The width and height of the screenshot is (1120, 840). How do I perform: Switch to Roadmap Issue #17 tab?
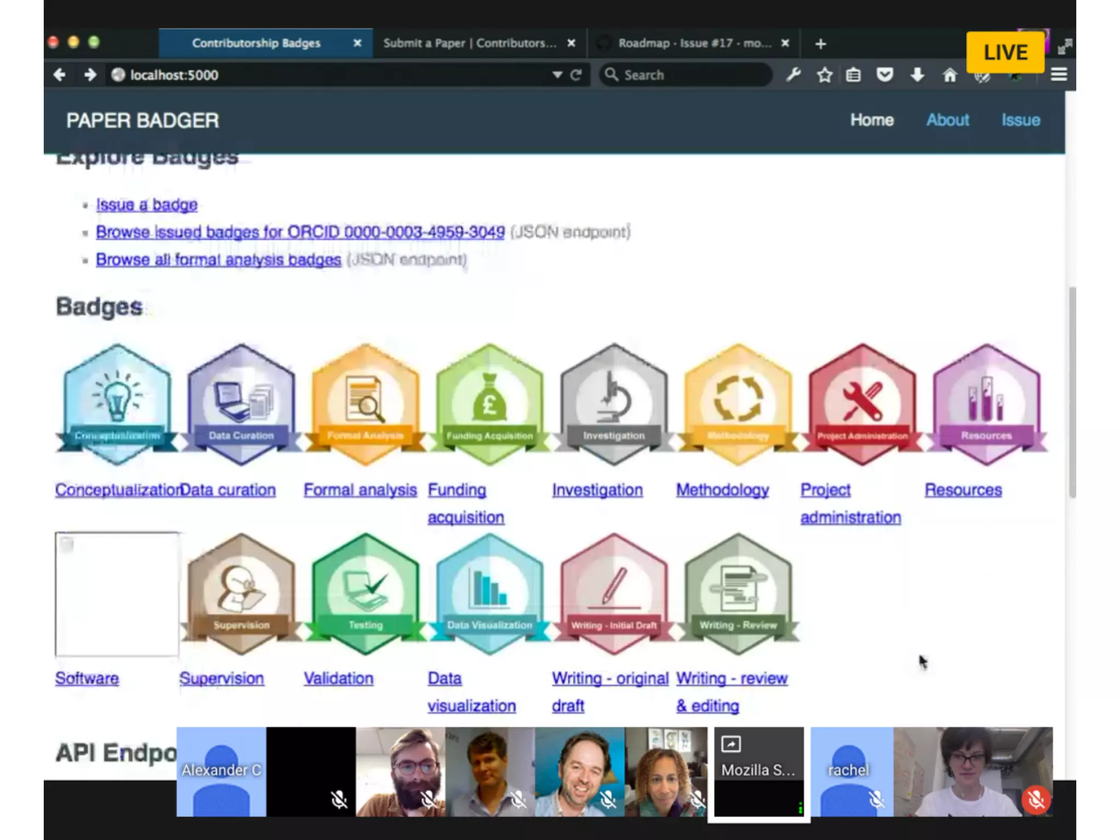[x=693, y=43]
